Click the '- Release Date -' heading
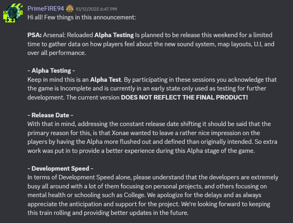The height and width of the screenshot is (223, 293). point(50,115)
